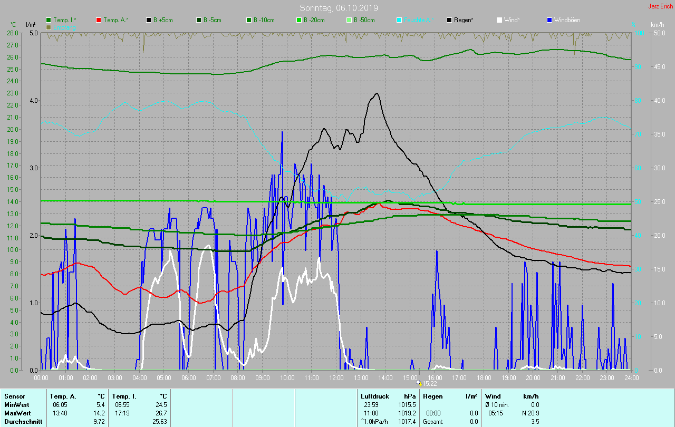Select the B -10cm legend square

click(249, 20)
